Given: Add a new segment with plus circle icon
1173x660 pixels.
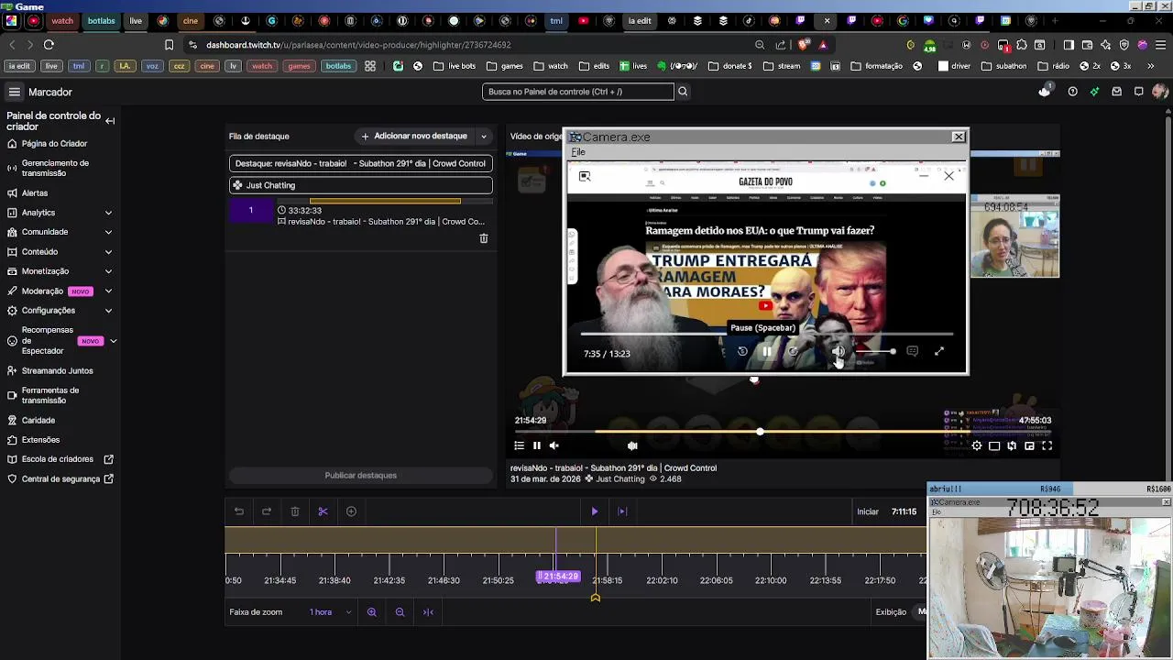Looking at the screenshot, I should (x=351, y=511).
